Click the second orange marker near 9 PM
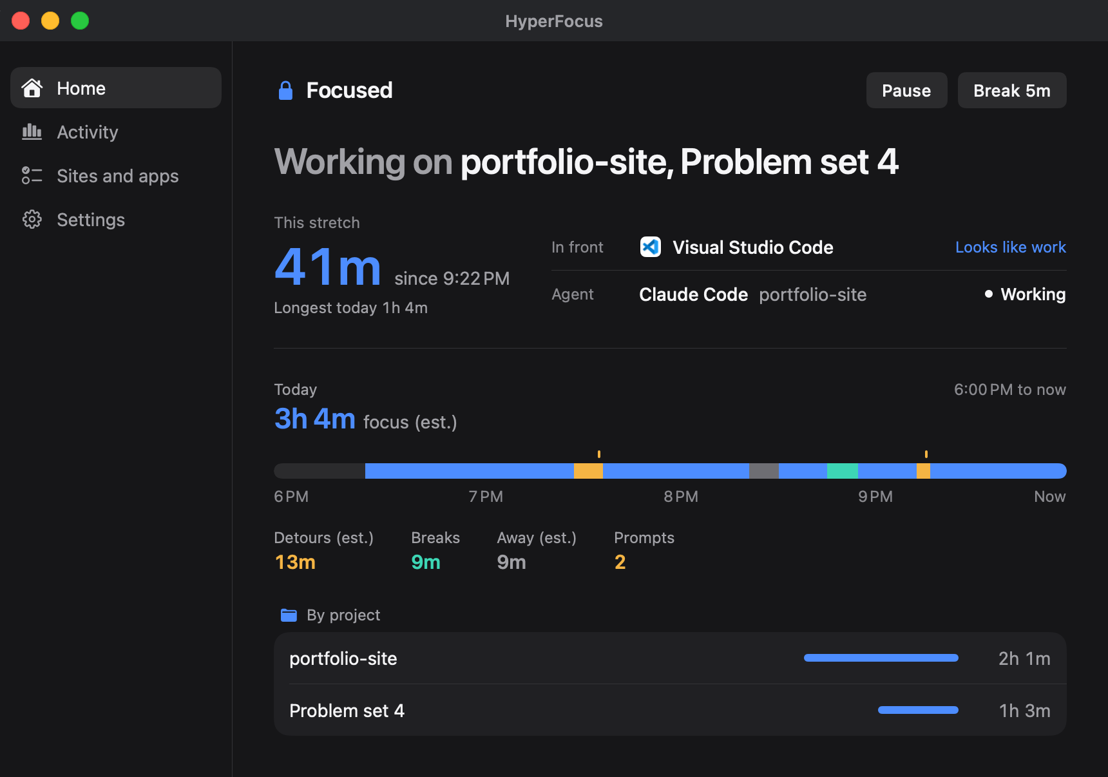This screenshot has width=1108, height=777. tap(926, 454)
